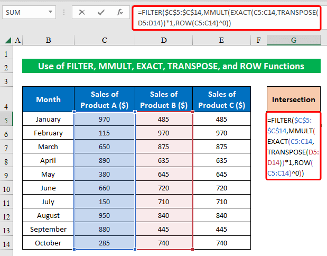The image size is (327, 256).
Task: Click the October Product B value 740
Action: [x=163, y=243]
